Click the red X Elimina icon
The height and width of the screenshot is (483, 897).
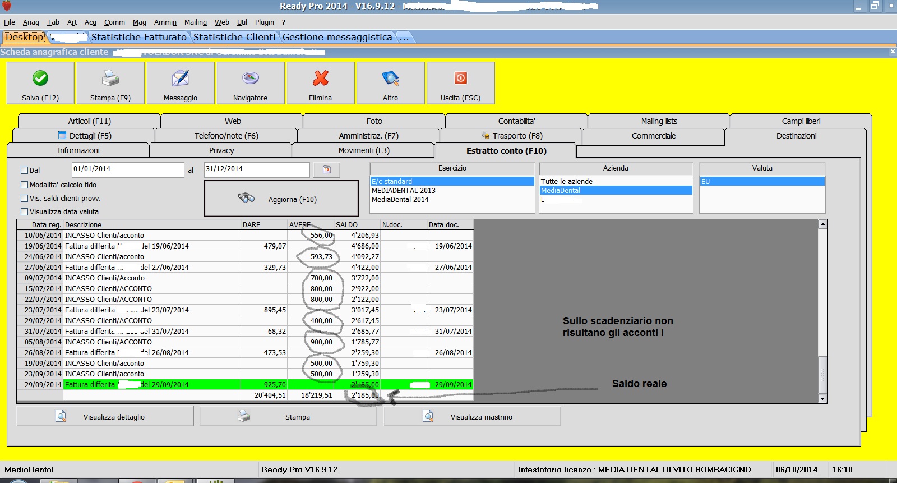(x=321, y=78)
